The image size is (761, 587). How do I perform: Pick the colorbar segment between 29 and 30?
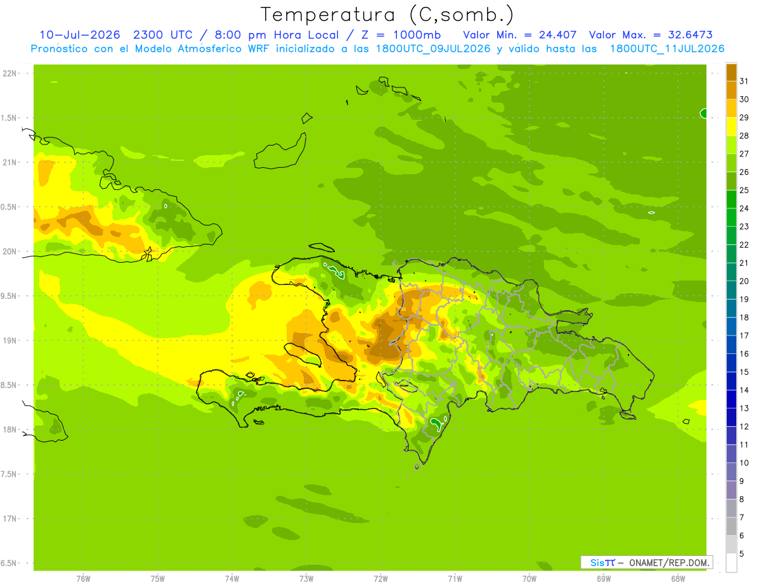(732, 108)
